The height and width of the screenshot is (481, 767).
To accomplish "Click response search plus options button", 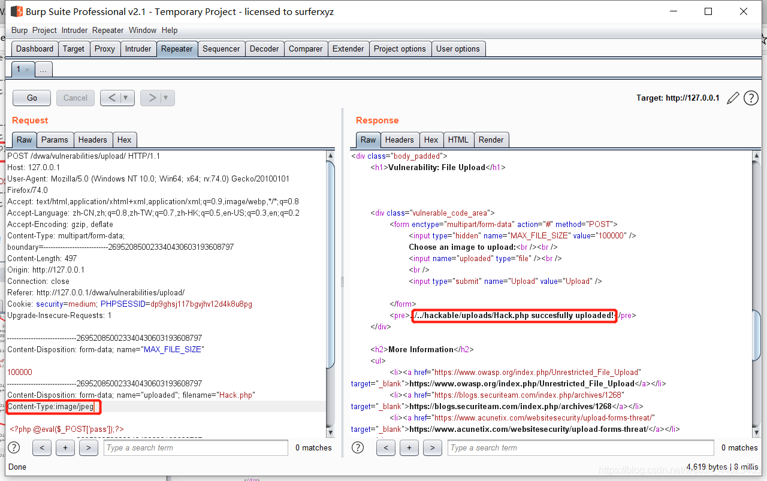I will 409,447.
